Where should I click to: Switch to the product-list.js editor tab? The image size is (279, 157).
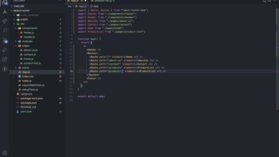103,1
